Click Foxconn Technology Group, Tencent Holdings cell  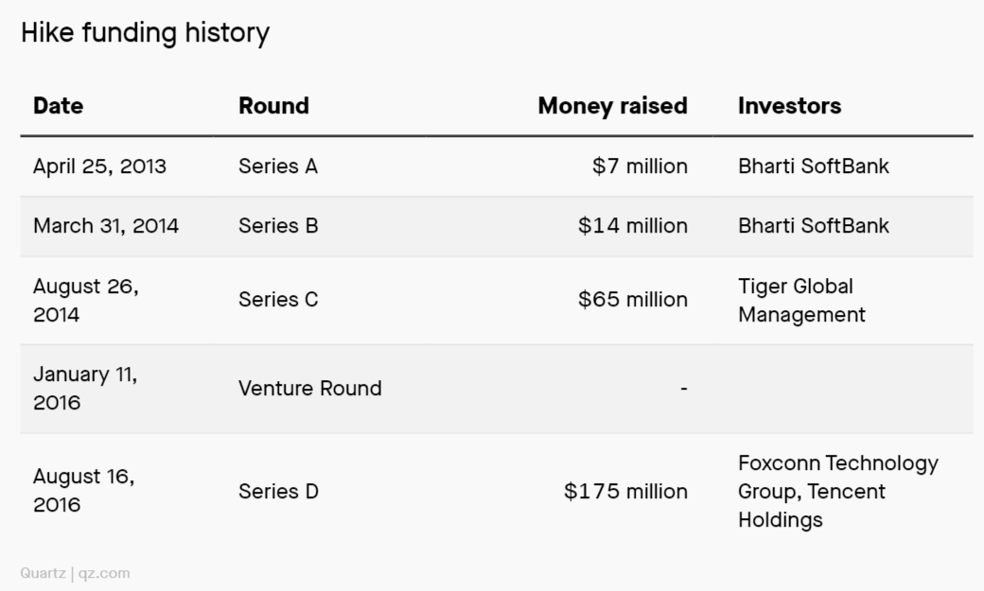point(837,492)
